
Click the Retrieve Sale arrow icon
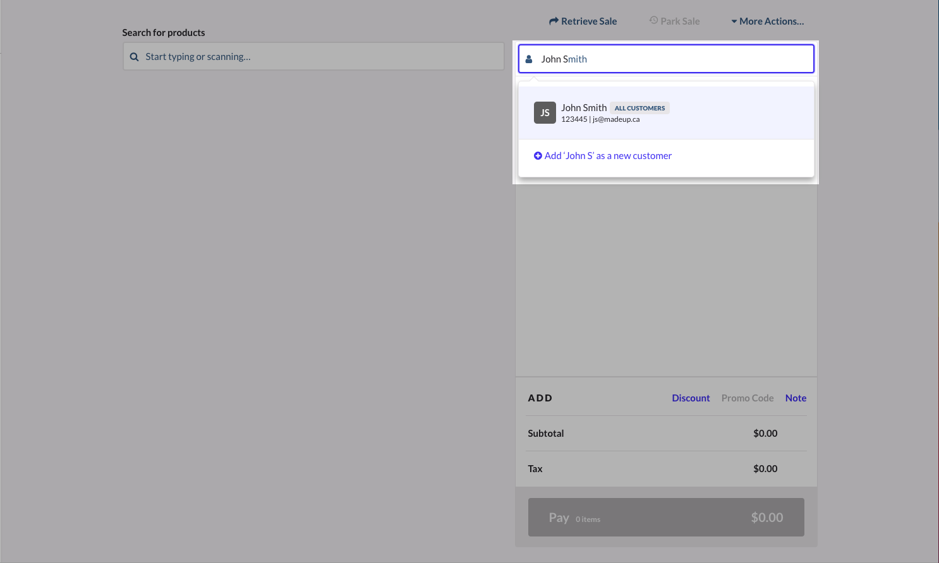(x=554, y=21)
